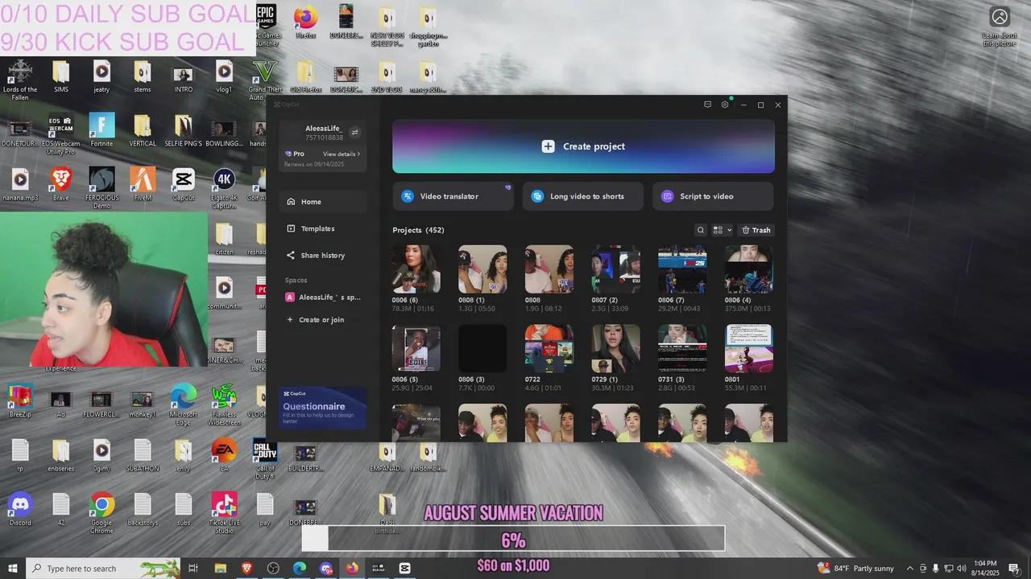Open project thumbnail 0806 (4)
1031x579 pixels.
click(749, 269)
